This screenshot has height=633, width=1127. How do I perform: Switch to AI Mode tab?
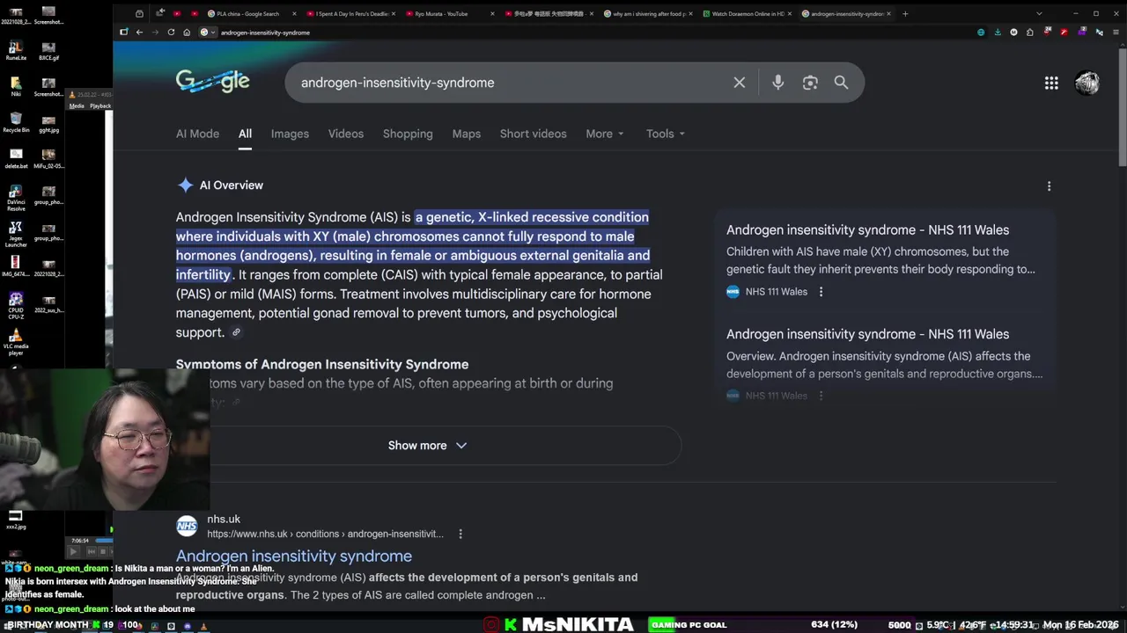pos(197,134)
